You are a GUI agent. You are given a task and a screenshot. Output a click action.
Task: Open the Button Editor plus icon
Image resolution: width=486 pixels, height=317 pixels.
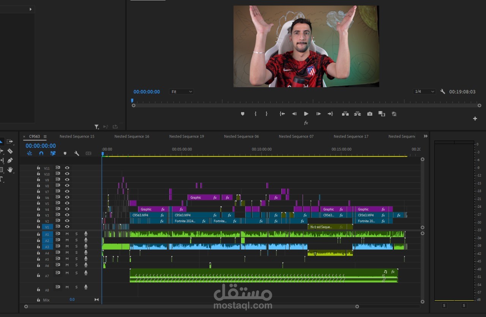(475, 119)
